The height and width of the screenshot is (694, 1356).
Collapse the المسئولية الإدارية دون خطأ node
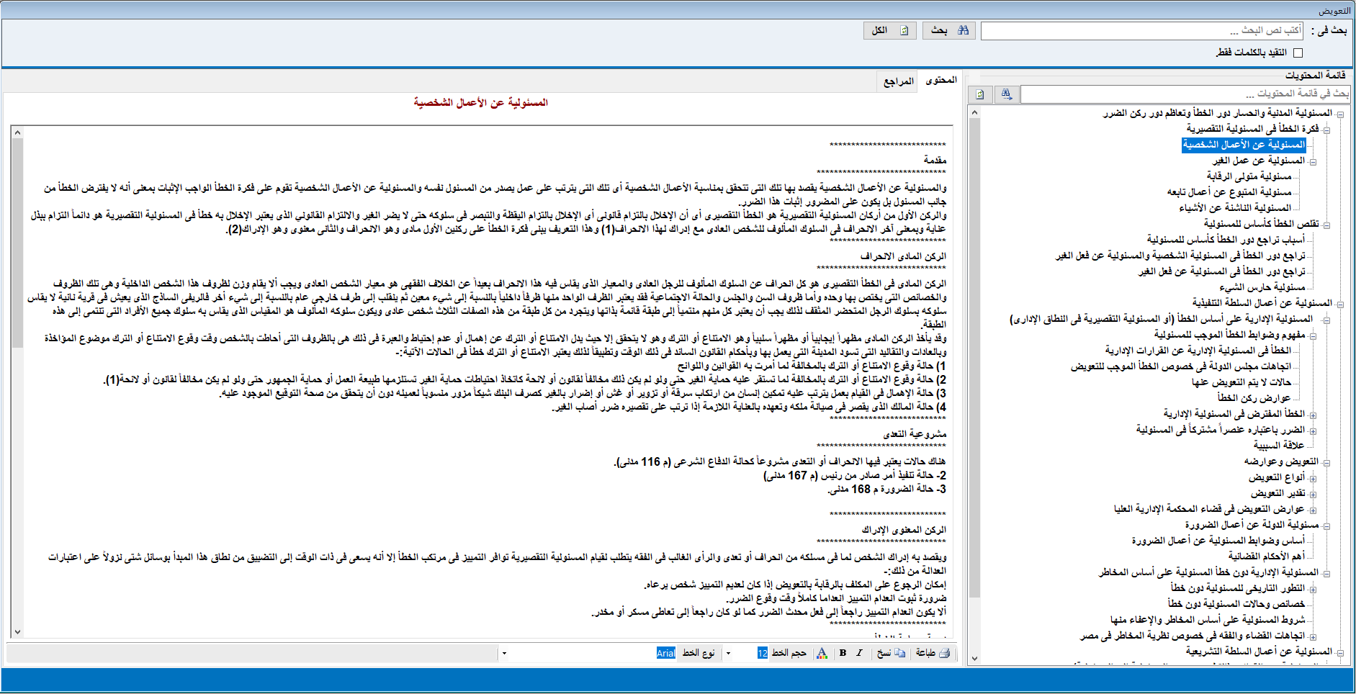point(1326,573)
